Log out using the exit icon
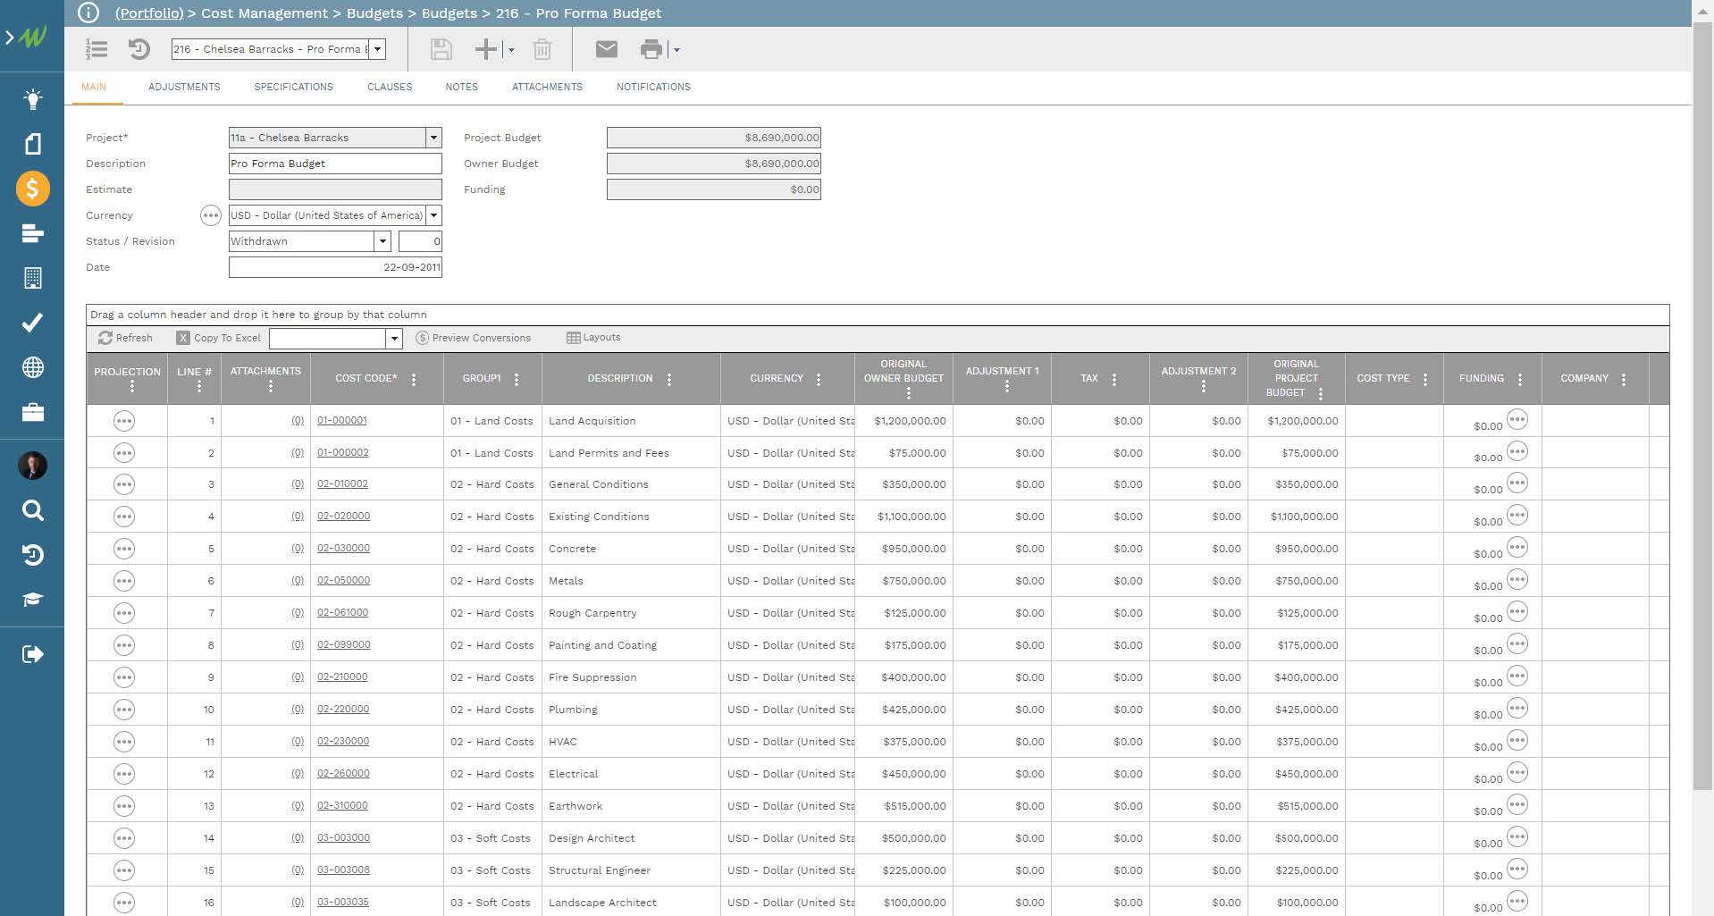Viewport: 1714px width, 916px height. coord(33,653)
